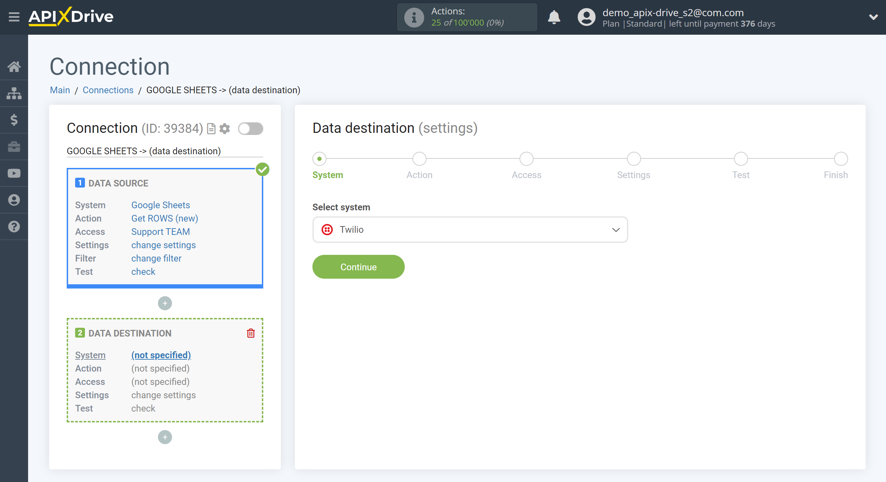Open the connection settings gear icon
This screenshot has width=886, height=482.
tap(225, 128)
